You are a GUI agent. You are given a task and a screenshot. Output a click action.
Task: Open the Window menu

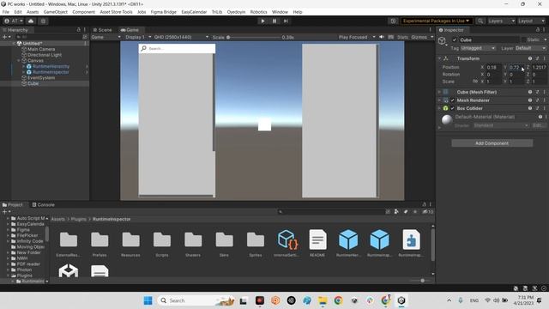pyautogui.click(x=280, y=12)
